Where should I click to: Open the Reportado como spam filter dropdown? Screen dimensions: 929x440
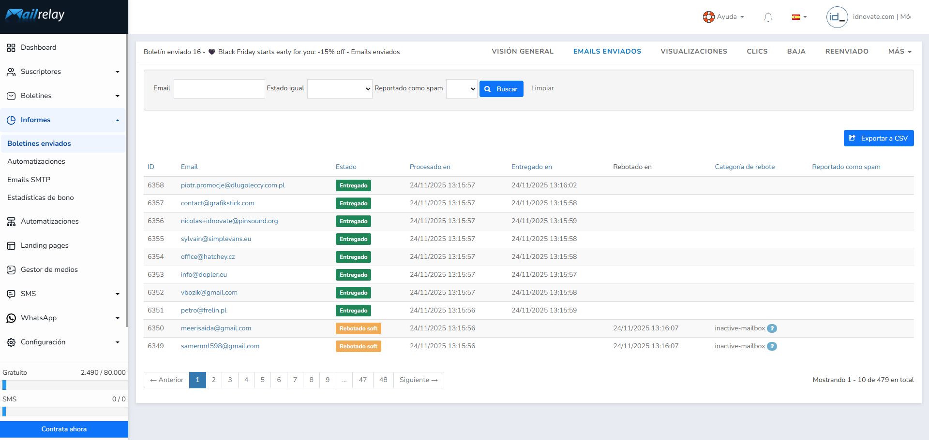click(x=461, y=89)
